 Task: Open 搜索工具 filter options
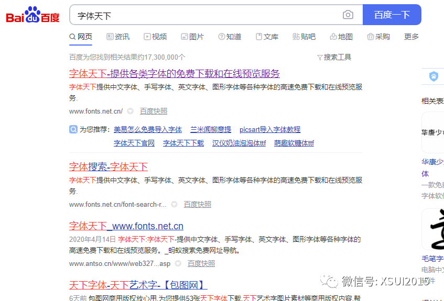pos(334,58)
